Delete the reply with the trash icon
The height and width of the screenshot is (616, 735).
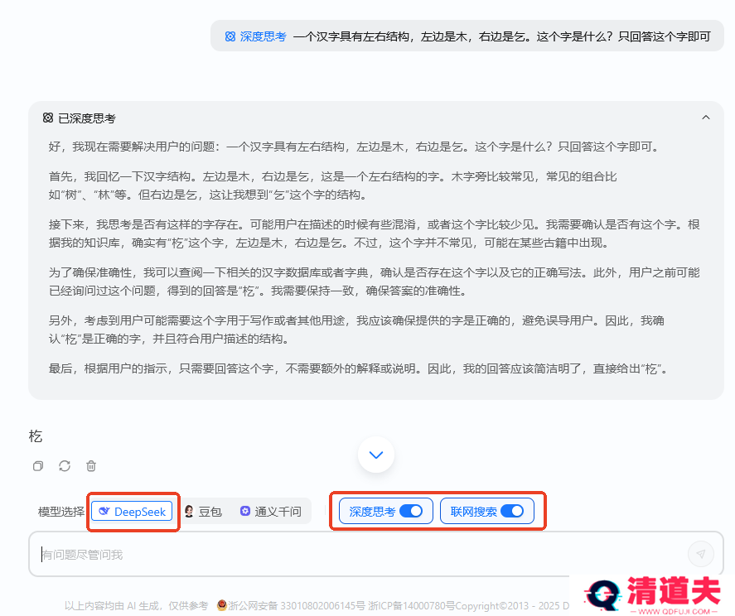91,465
